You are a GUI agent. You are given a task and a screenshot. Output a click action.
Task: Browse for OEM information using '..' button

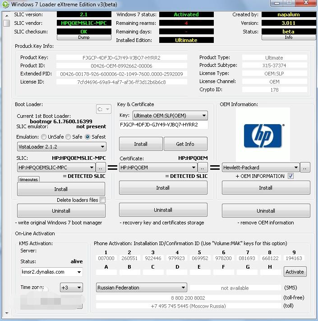coord(305,167)
